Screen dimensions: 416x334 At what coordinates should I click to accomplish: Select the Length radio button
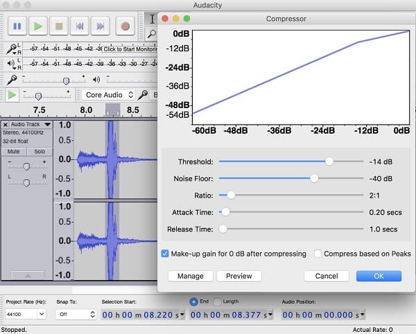(x=217, y=301)
